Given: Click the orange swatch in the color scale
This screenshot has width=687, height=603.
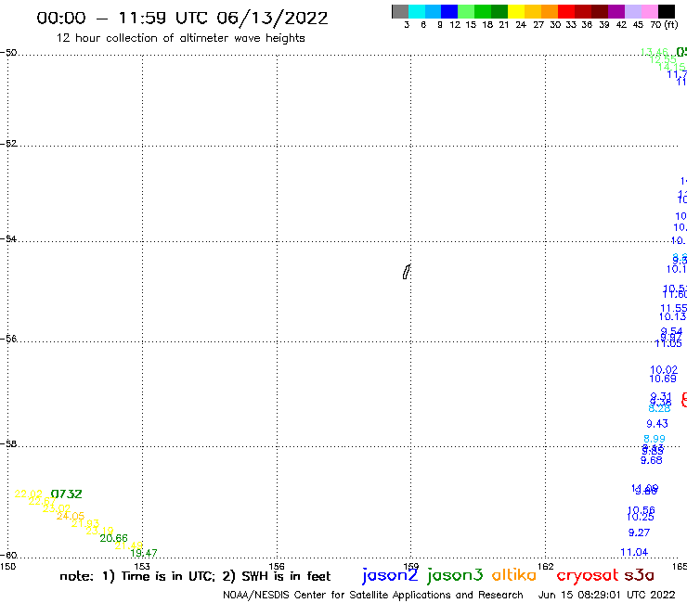Looking at the screenshot, I should pyautogui.click(x=550, y=12).
